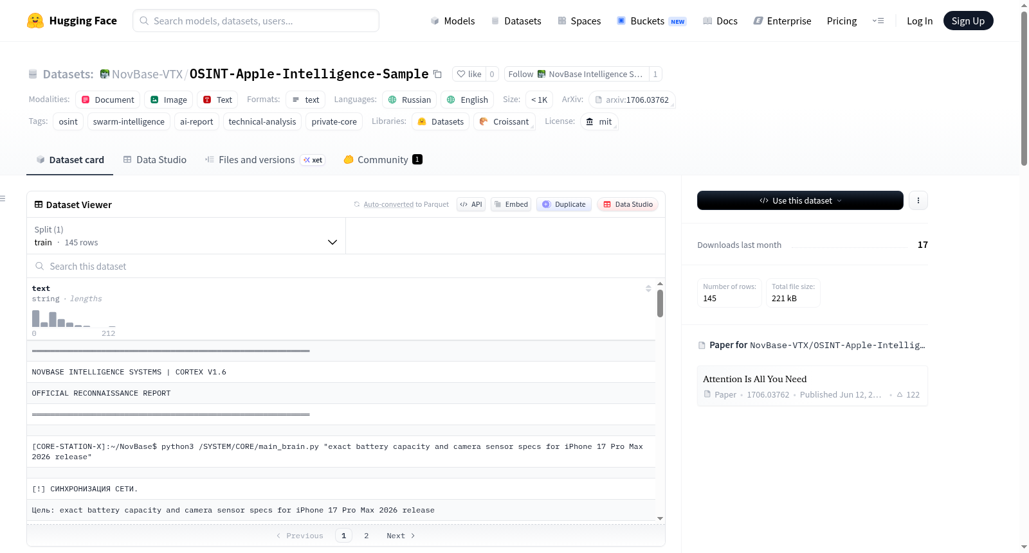Click the text lengths histogram
Image resolution: width=1029 pixels, height=553 pixels.
[74, 318]
